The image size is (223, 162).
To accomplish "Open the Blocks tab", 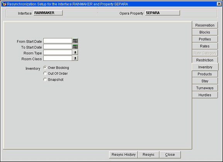I will [205, 32].
